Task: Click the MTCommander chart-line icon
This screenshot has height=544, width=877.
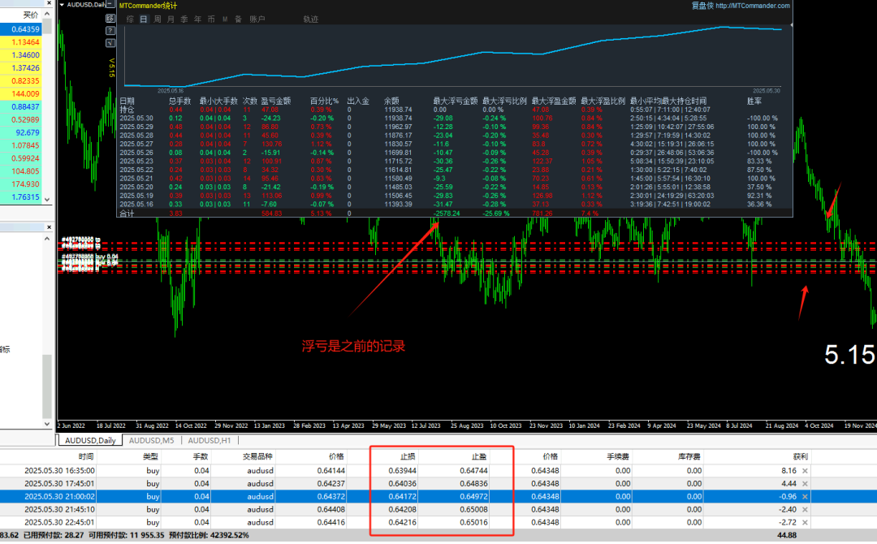Action: coord(110,43)
